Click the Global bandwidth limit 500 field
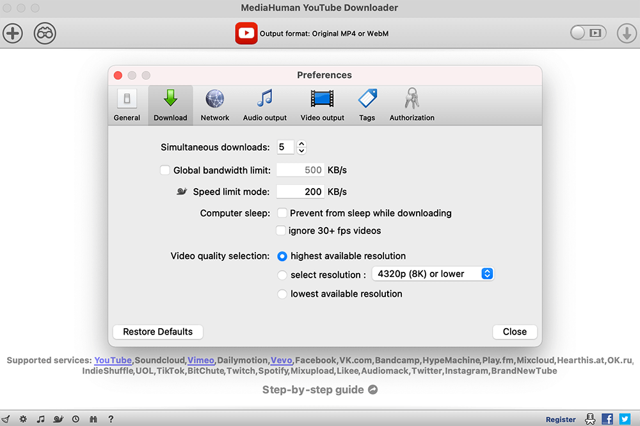 (300, 170)
